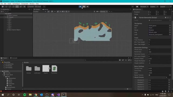The image size is (173, 97).
Task: Select the Transform tool in toolbar
Action: pos(21,6)
